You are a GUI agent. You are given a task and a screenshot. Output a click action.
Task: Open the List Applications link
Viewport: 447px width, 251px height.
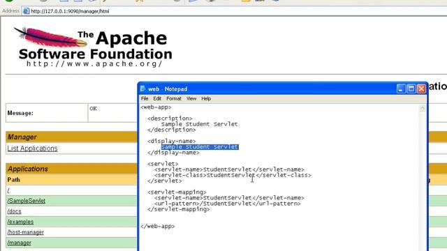tap(33, 149)
